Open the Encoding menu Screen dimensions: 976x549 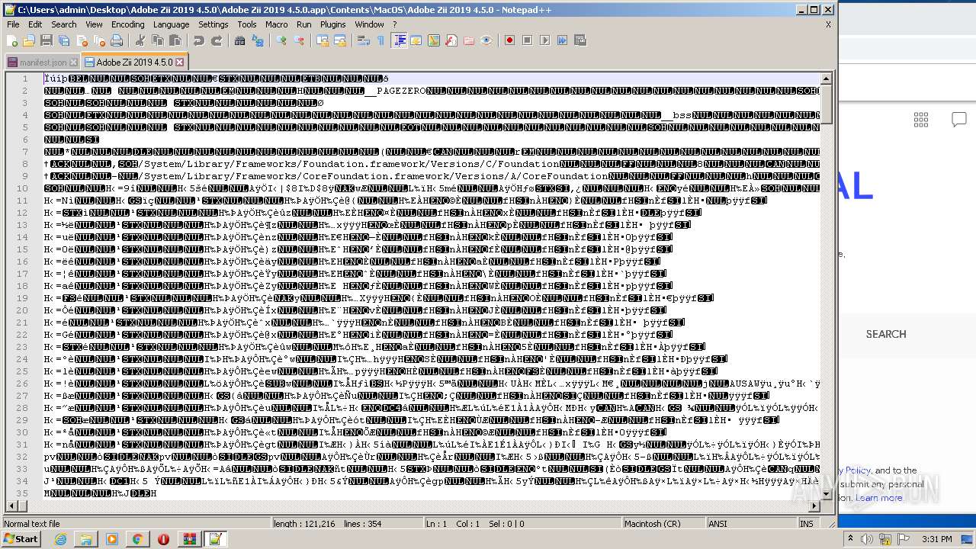[x=128, y=24]
